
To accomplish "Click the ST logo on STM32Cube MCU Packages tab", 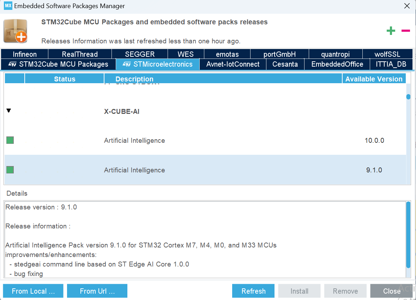I will pyautogui.click(x=11, y=64).
